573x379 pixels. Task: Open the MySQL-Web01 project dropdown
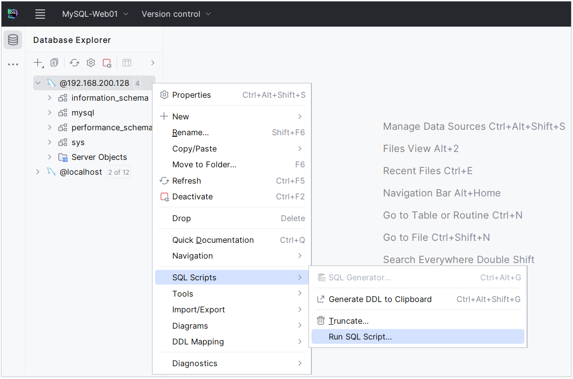[x=95, y=14]
